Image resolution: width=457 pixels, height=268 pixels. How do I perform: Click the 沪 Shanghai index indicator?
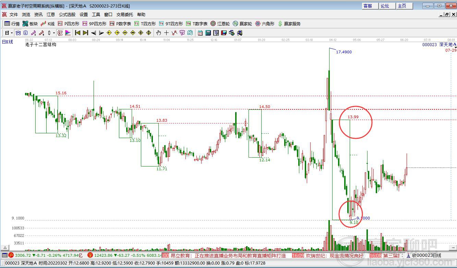click(11, 255)
